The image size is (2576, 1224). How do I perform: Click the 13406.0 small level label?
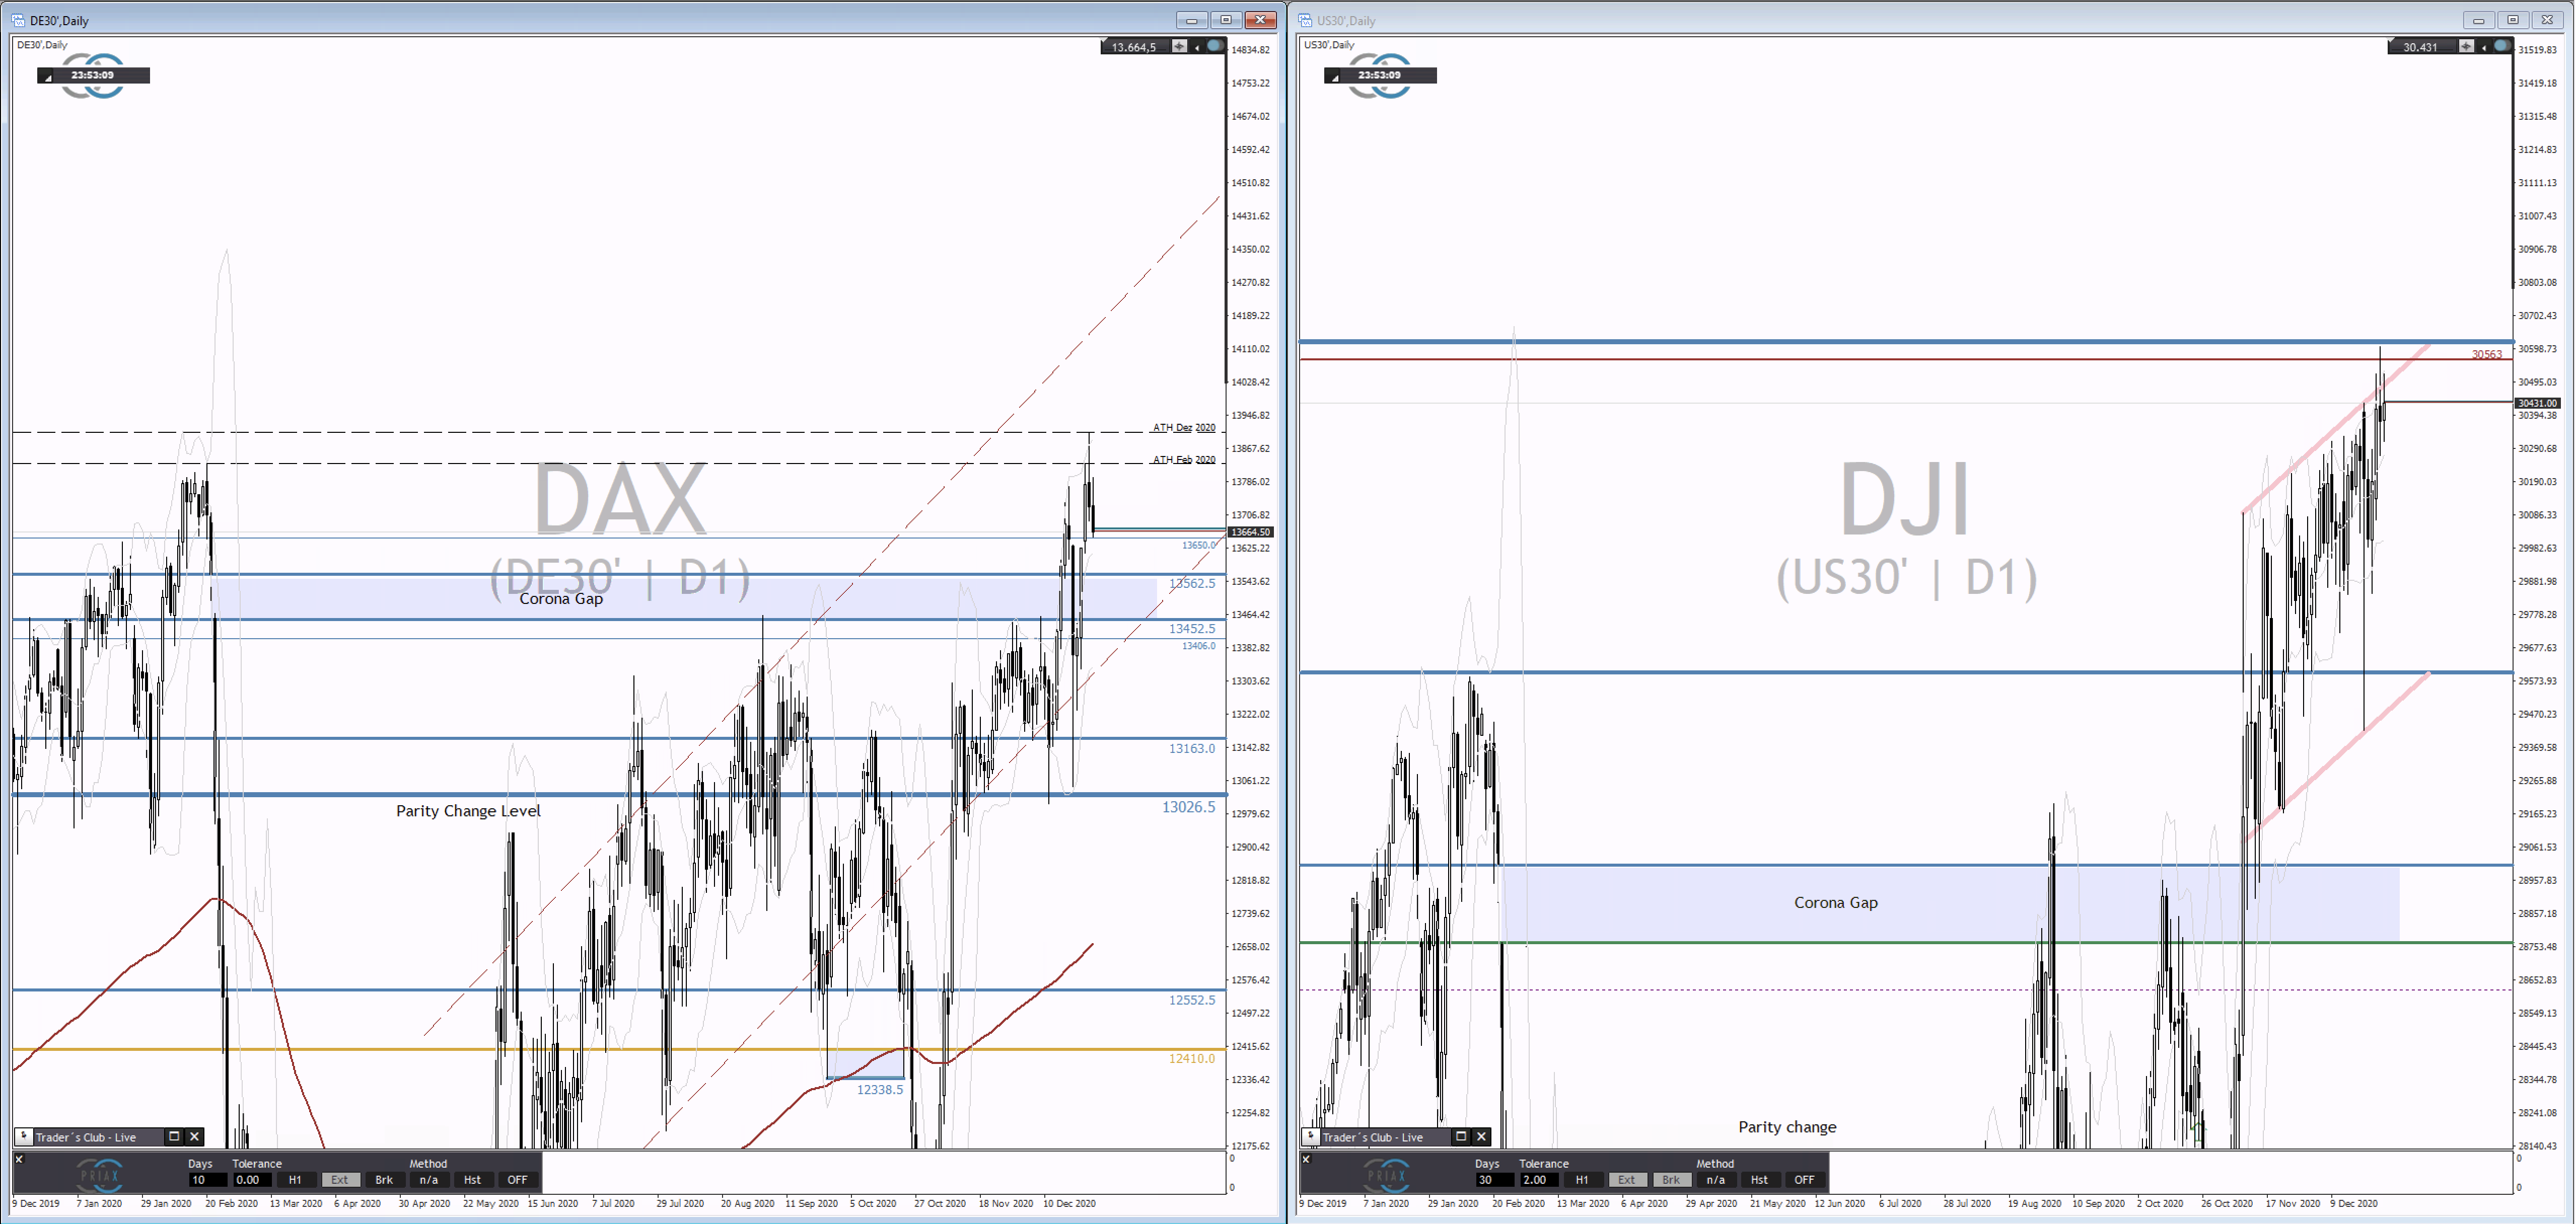click(1199, 646)
